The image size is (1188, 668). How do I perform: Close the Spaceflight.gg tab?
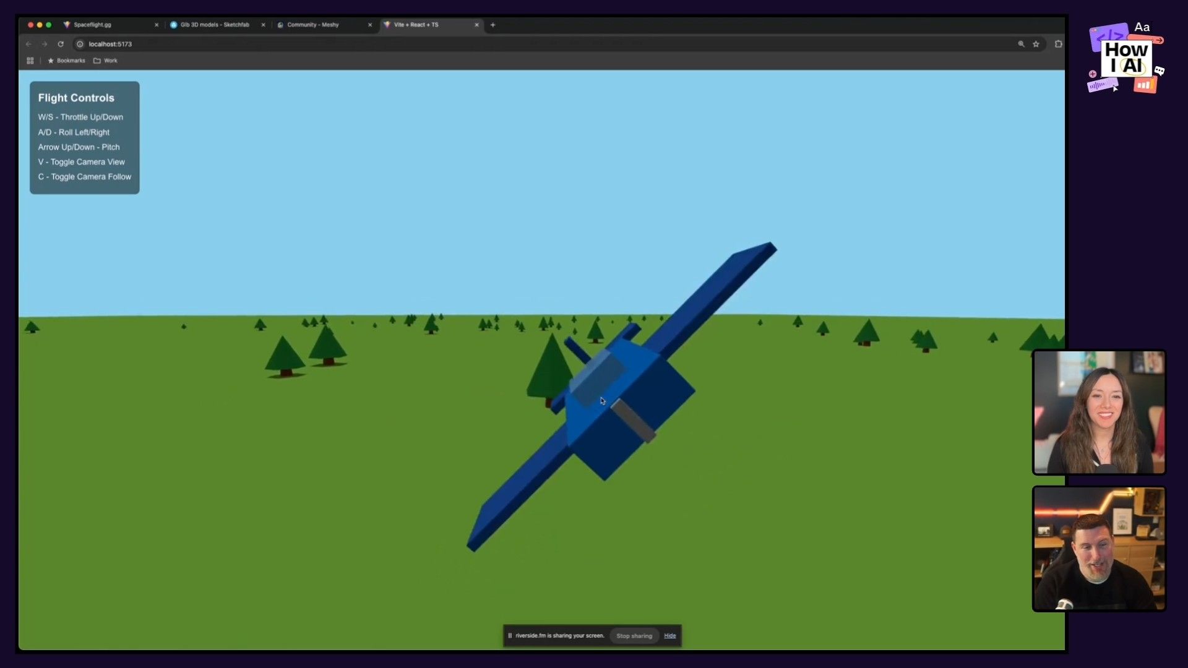pos(157,25)
